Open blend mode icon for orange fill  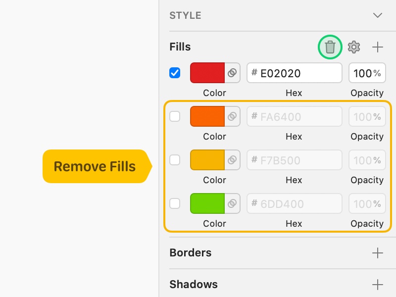click(232, 116)
